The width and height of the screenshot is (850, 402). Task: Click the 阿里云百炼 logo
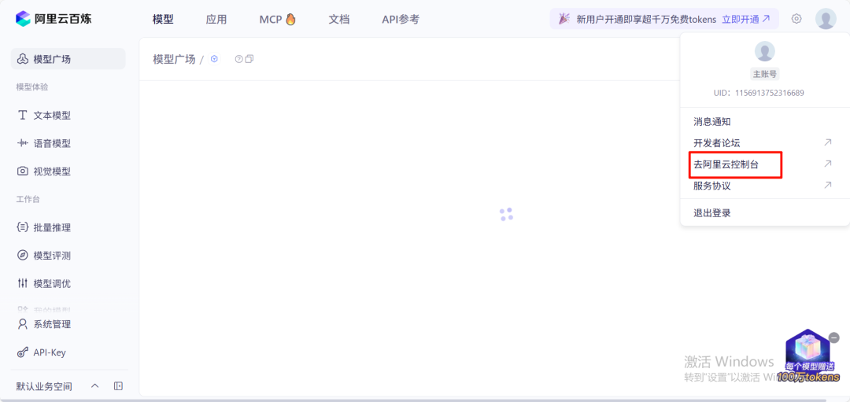click(x=54, y=19)
